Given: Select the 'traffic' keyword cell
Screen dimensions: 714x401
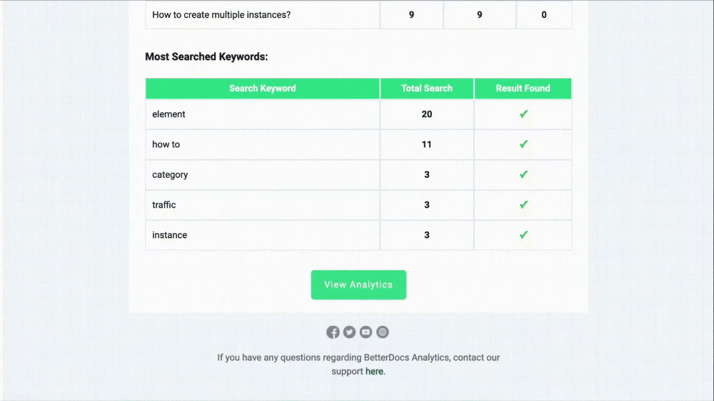Looking at the screenshot, I should [x=262, y=205].
